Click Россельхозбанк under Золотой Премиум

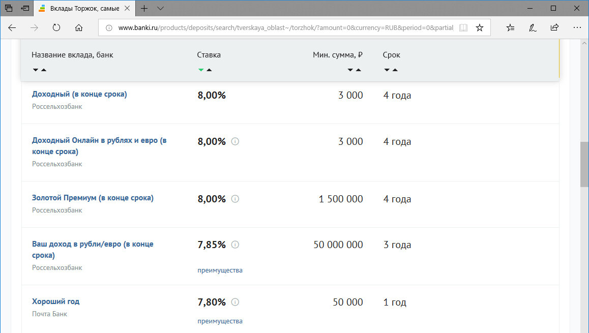(x=57, y=210)
